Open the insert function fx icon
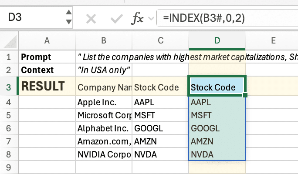The height and width of the screenshot is (174, 298). 137,19
